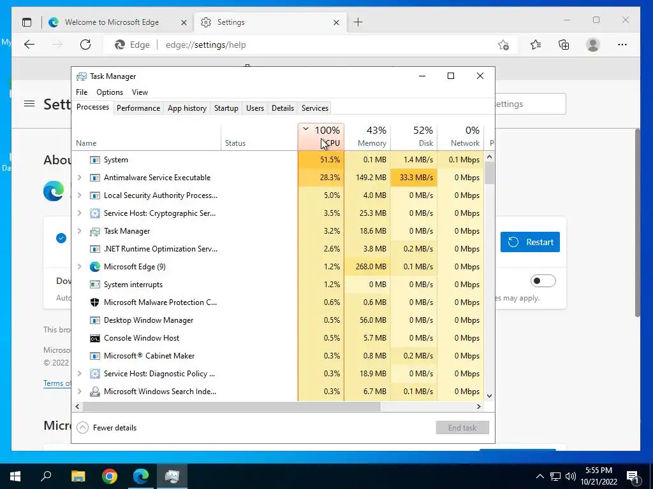Click the Microsoft Cabinet Maker icon
The image size is (653, 489).
(95, 356)
